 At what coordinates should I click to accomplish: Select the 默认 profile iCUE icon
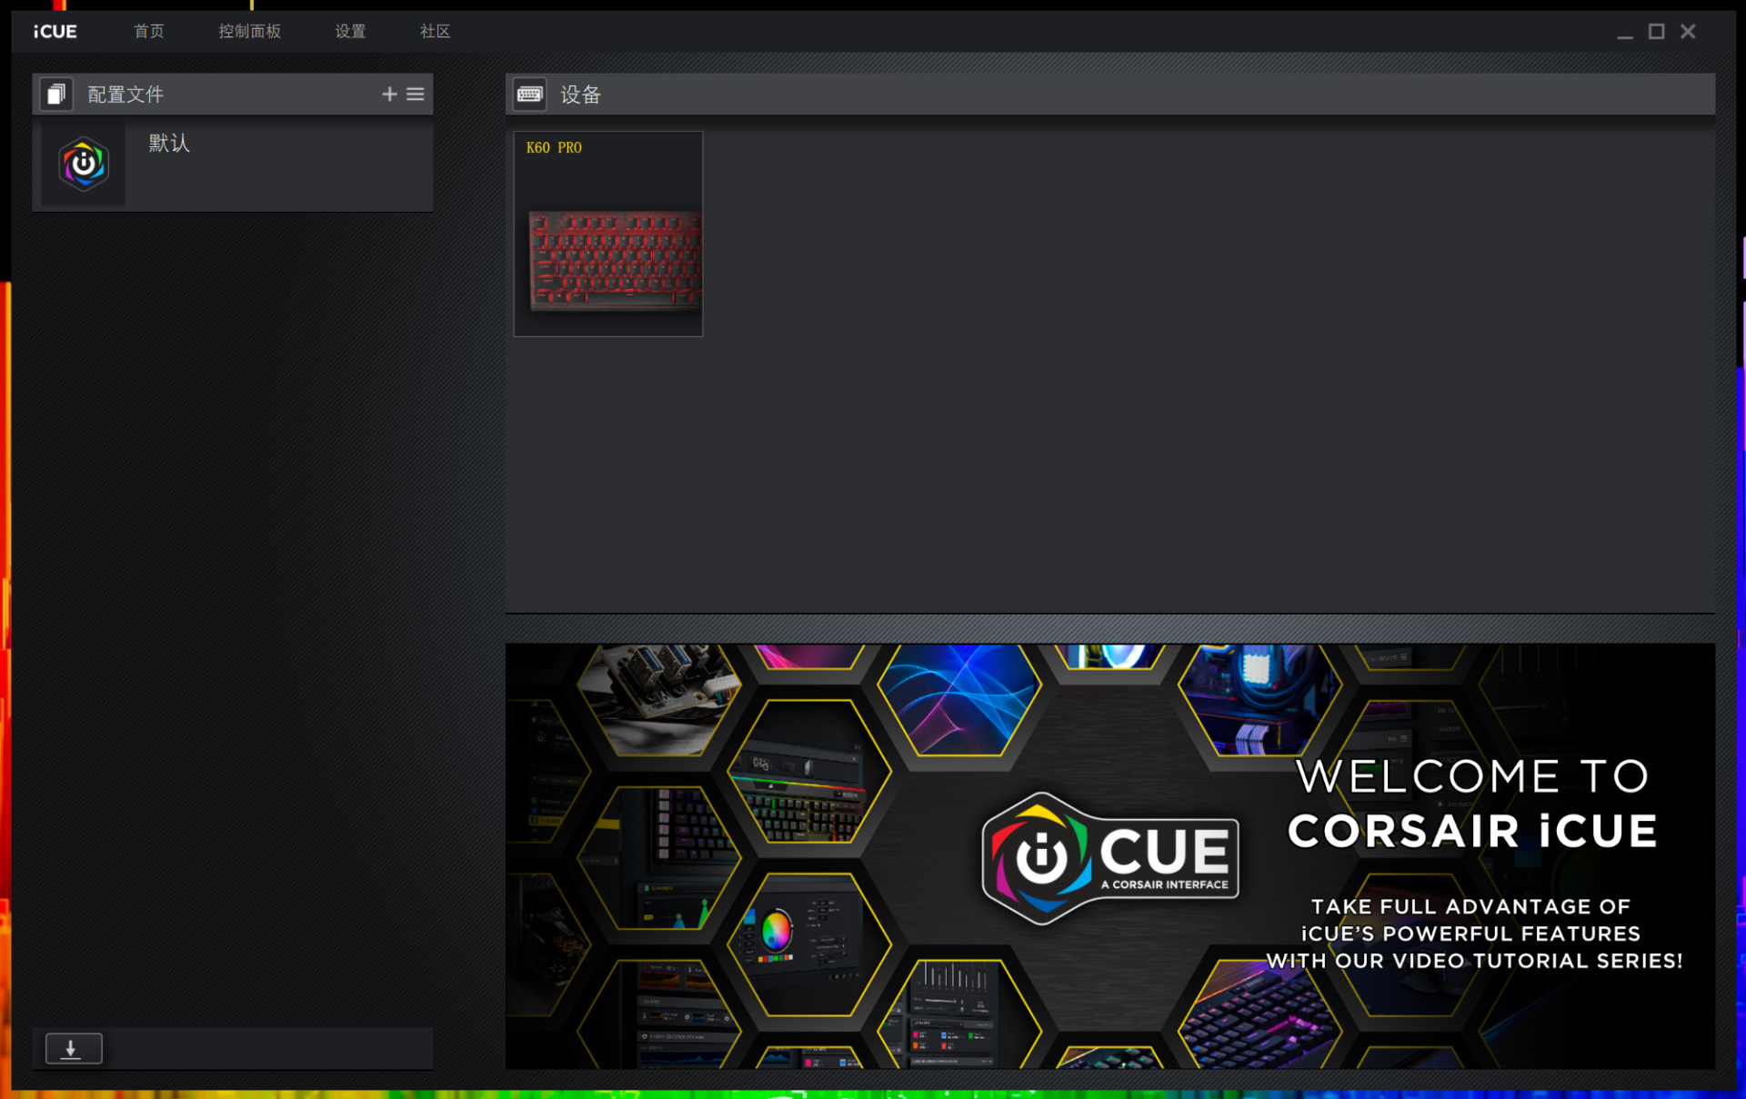pos(84,165)
